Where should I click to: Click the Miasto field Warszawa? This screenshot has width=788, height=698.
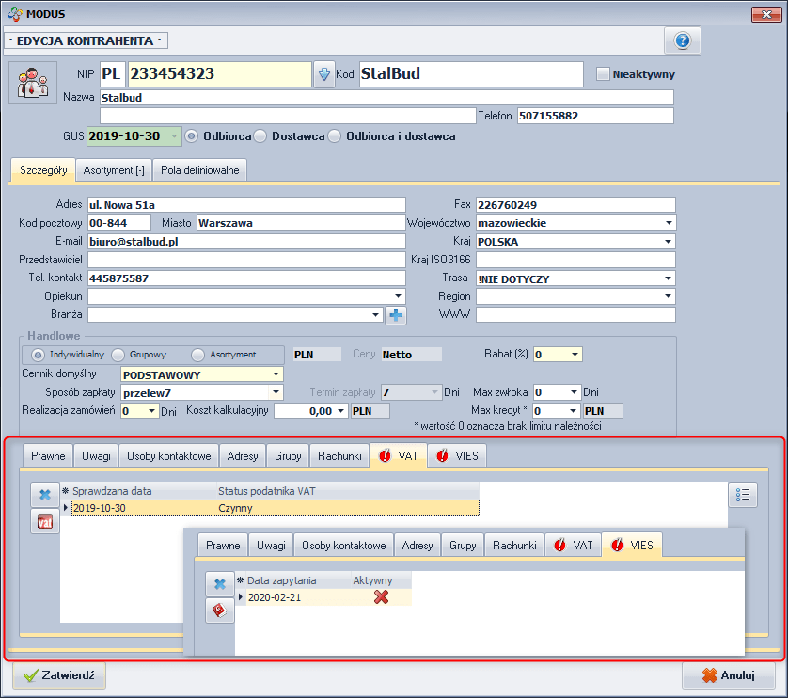(x=301, y=223)
